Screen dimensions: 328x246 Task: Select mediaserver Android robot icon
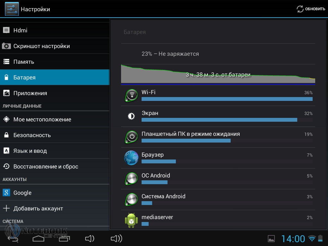pos(131,220)
